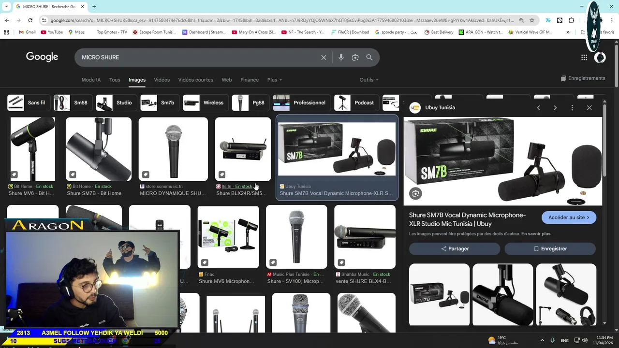Open the weather widget showing 19°C

coord(503,340)
